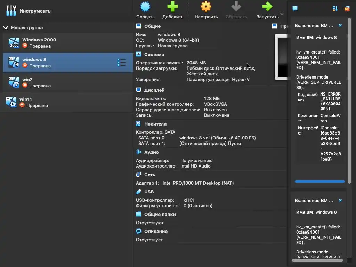Click the Инструменты label
The width and height of the screenshot is (356, 267).
tap(35, 11)
